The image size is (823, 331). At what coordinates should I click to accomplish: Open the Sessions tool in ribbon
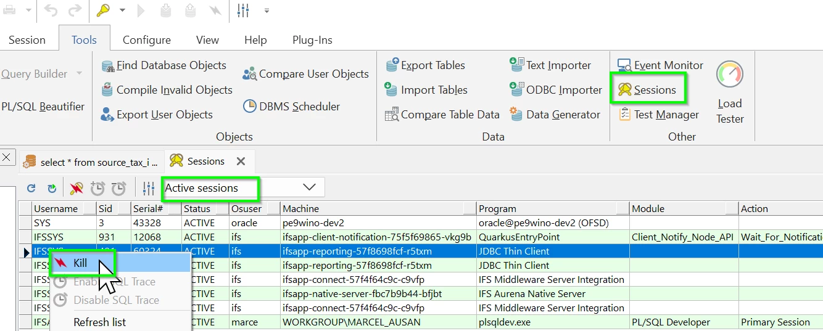648,90
